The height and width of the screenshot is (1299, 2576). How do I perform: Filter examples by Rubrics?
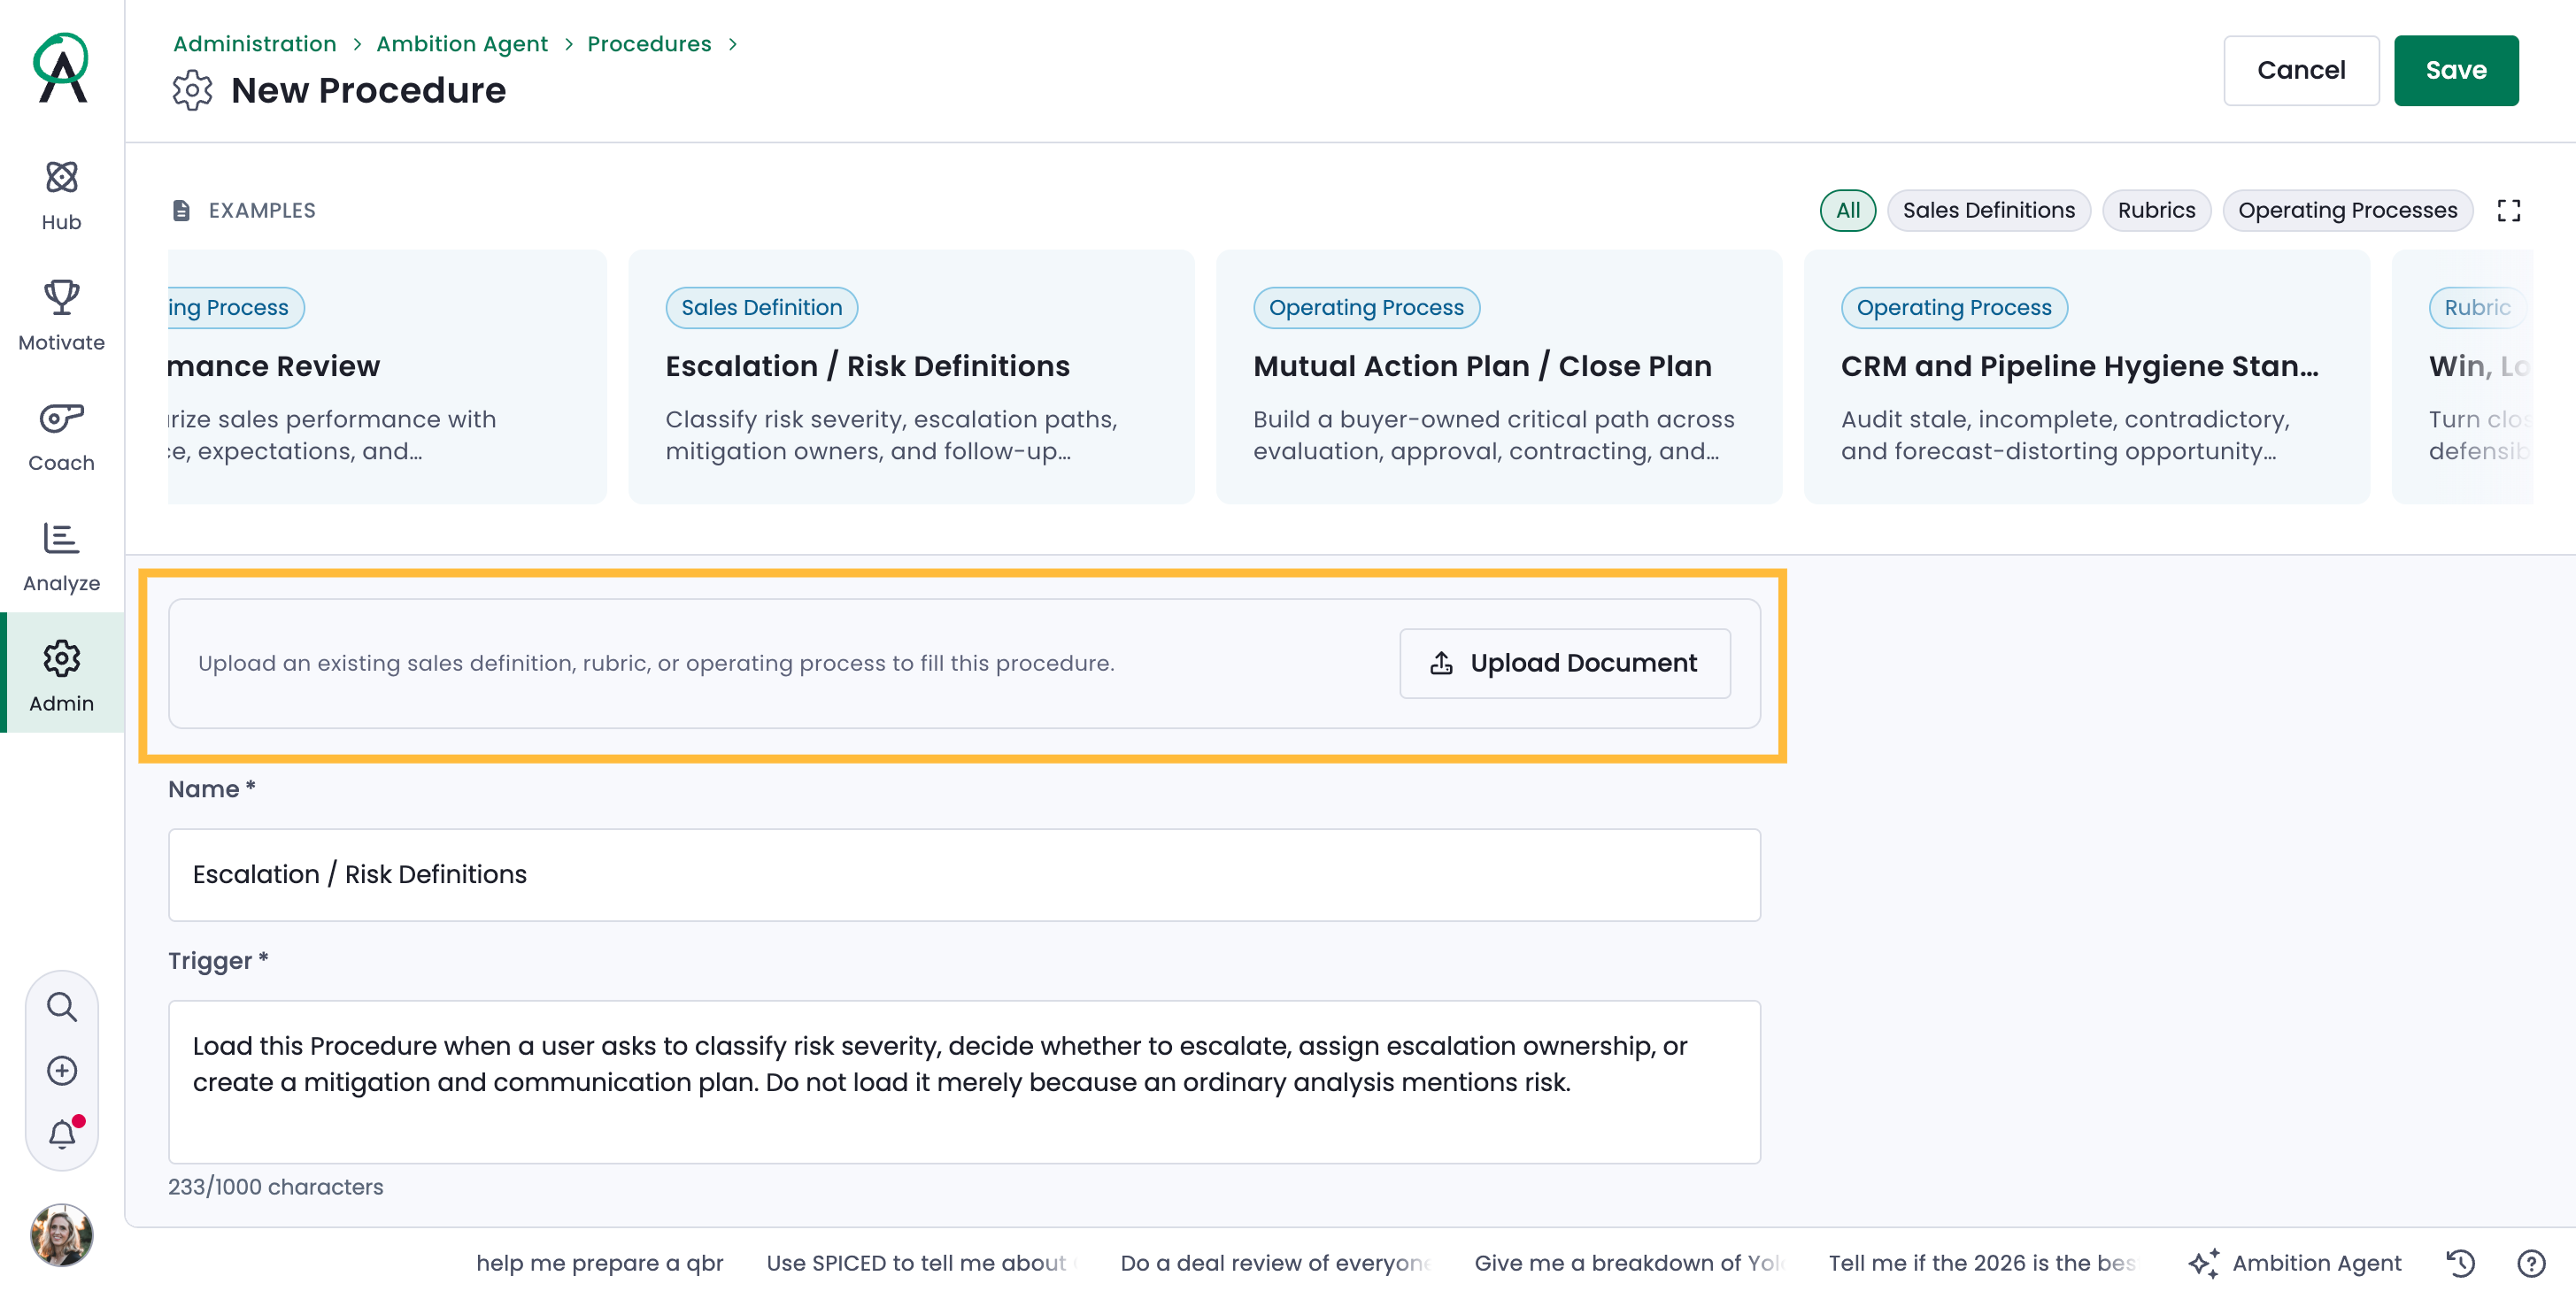[x=2156, y=210]
